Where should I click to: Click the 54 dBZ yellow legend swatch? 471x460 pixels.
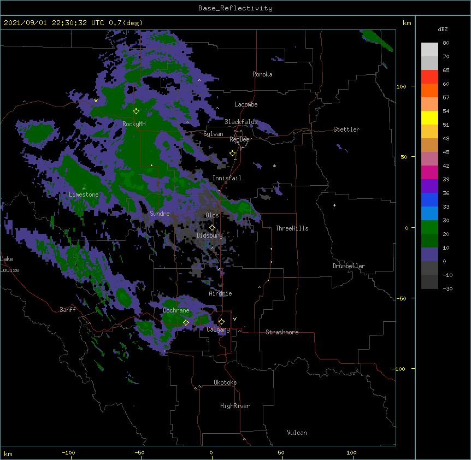[429, 117]
